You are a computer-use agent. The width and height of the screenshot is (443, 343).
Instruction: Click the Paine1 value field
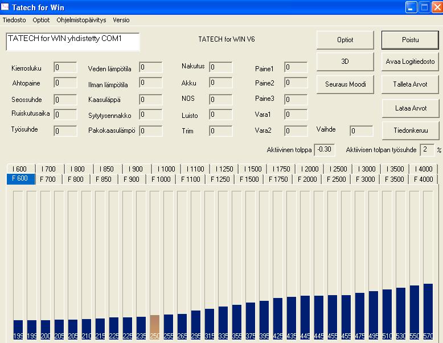[296, 67]
